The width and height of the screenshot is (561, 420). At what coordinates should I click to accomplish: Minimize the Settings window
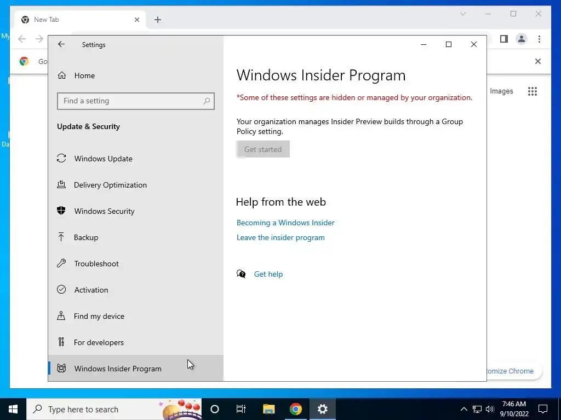tap(423, 44)
